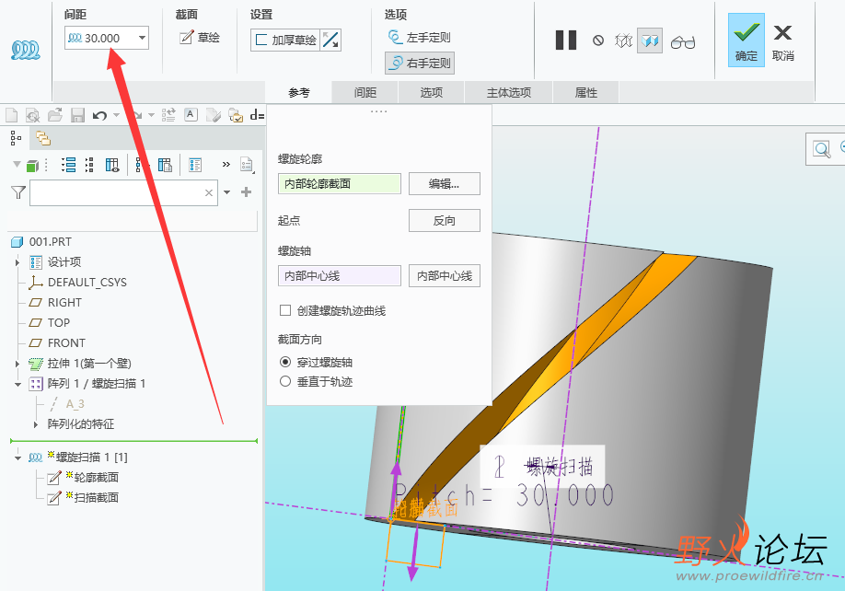Cancel the feature with 取消
The height and width of the screenshot is (591, 845).
click(x=782, y=41)
